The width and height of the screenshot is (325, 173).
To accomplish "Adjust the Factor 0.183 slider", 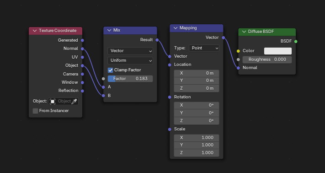I will [130, 79].
